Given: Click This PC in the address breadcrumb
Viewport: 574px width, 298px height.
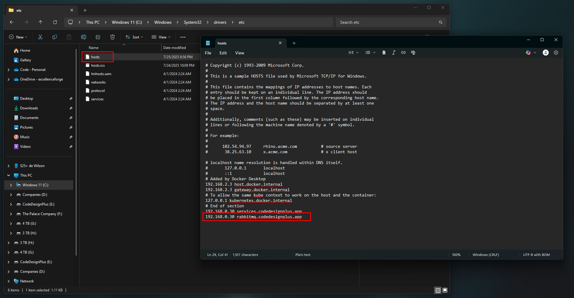Looking at the screenshot, I should coord(93,22).
